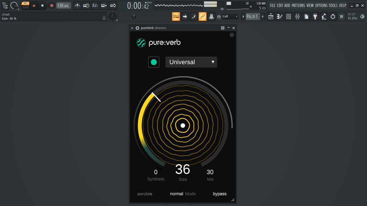Toggle typing keyboard to piano icon
Image resolution: width=367 pixels, height=206 pixels.
click(x=176, y=16)
